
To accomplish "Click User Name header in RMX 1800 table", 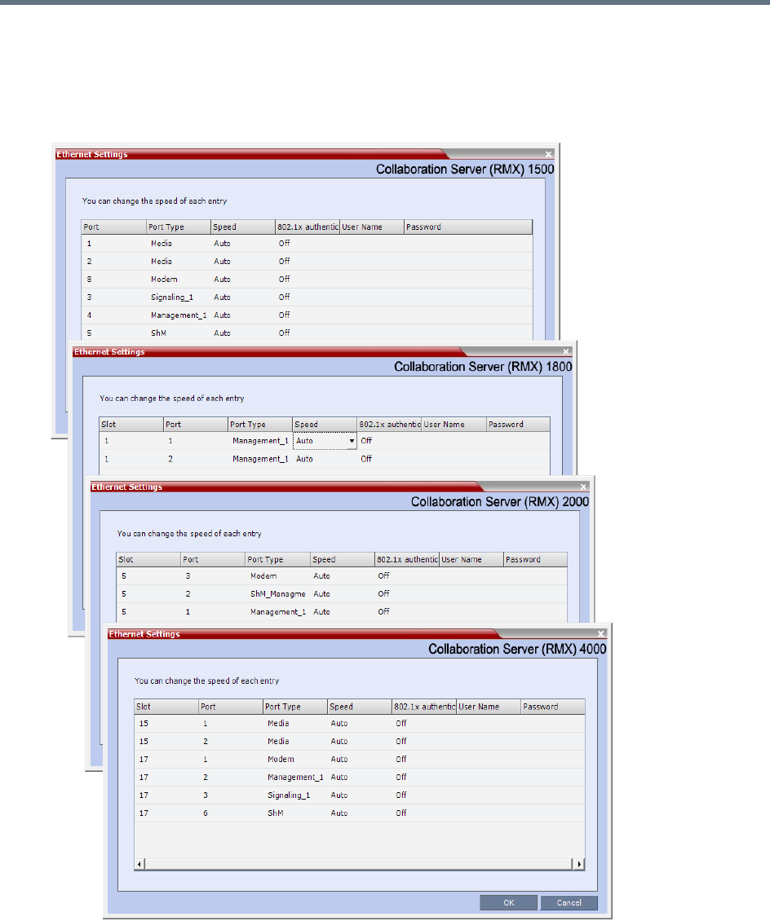I will [x=454, y=425].
